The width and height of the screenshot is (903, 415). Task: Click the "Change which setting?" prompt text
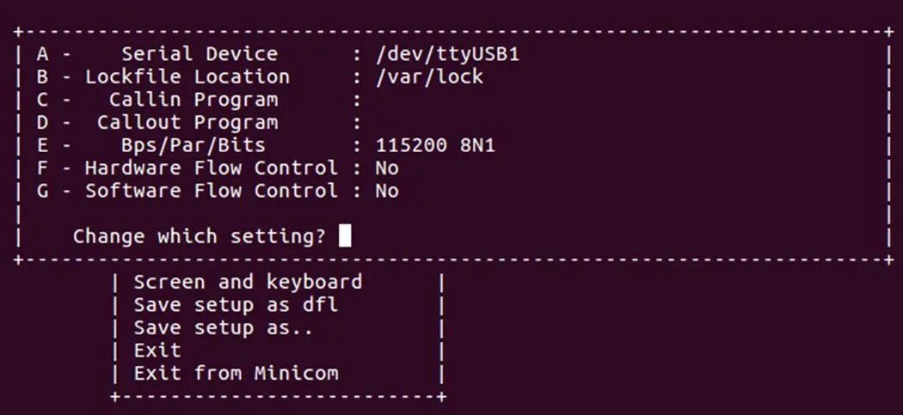pos(199,236)
